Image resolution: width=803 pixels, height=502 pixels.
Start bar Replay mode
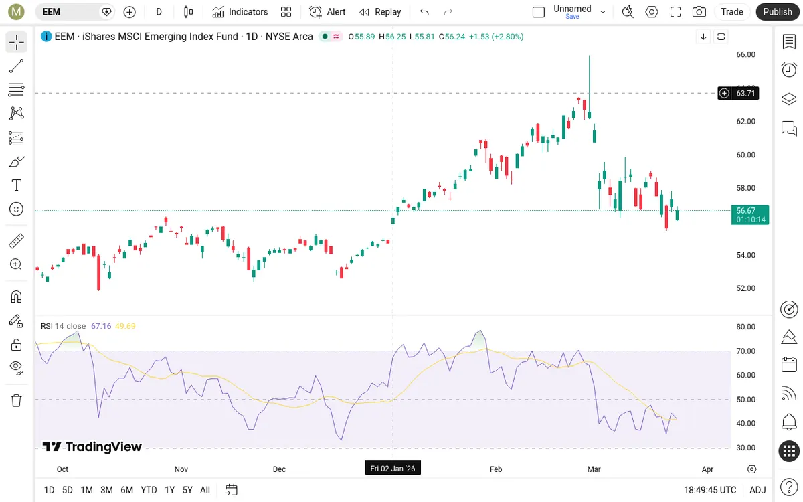tap(380, 12)
